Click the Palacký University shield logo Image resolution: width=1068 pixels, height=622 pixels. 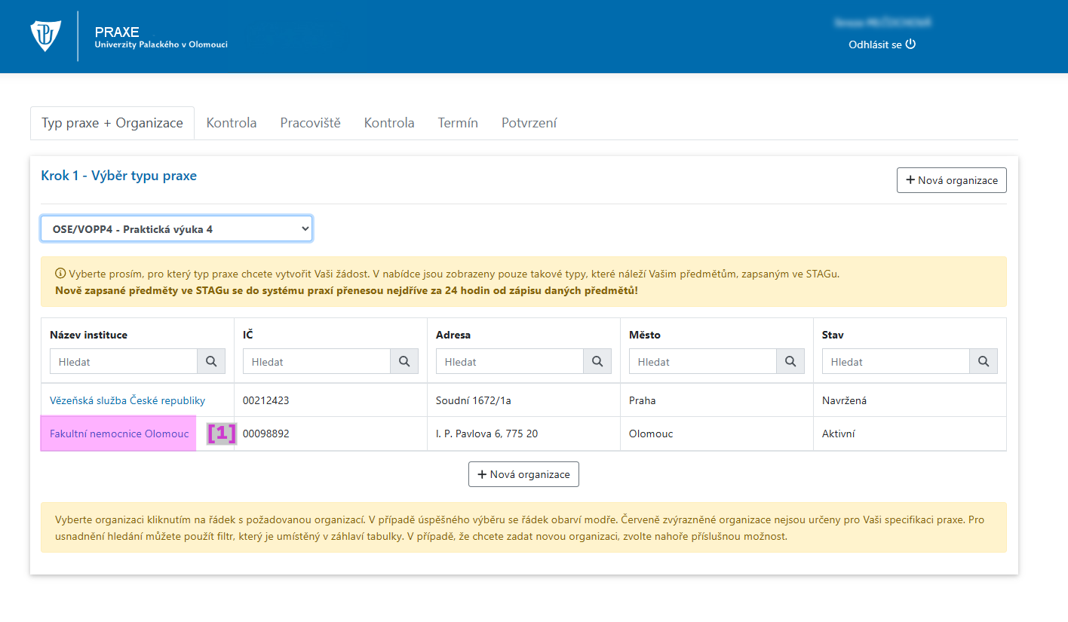click(x=45, y=36)
